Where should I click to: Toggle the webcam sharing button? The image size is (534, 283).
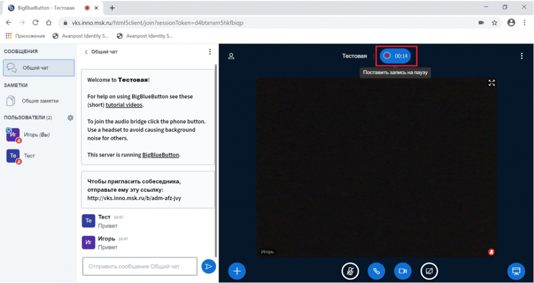403,271
